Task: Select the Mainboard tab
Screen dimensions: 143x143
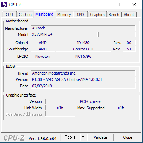Action: click(x=44, y=14)
